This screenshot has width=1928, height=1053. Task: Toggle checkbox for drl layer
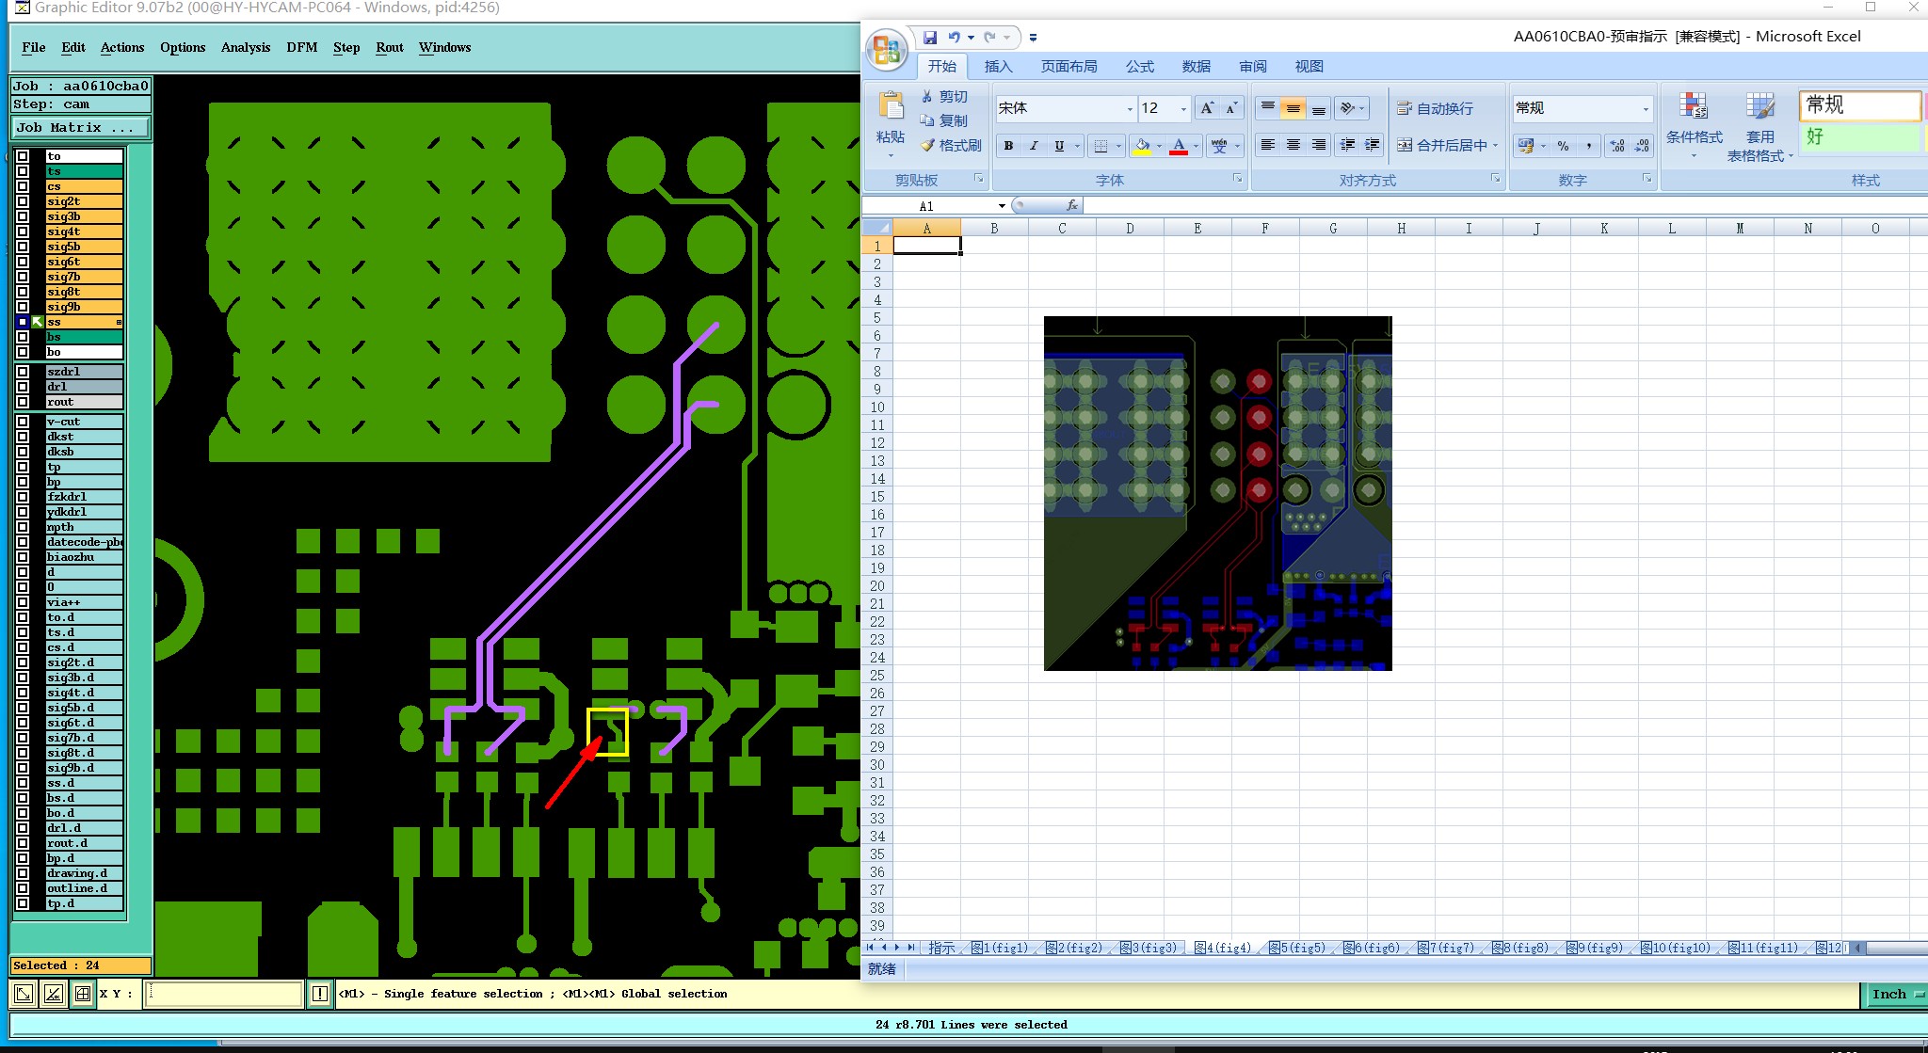[23, 387]
